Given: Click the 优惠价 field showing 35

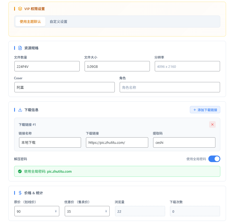Looking at the screenshot, I should pyautogui.click(x=84, y=211).
